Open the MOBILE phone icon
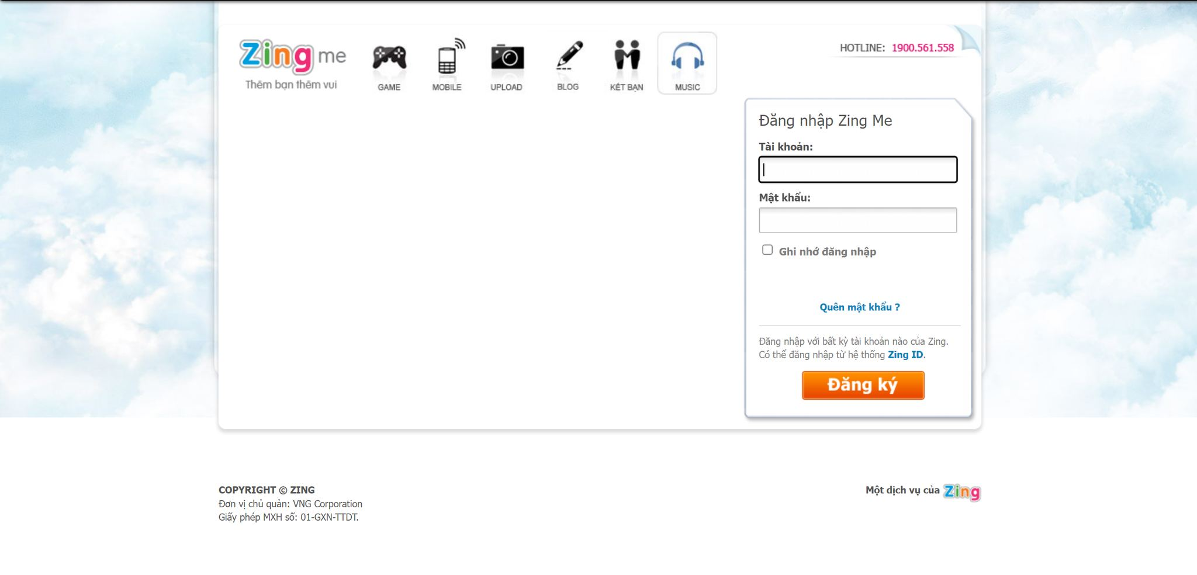 tap(448, 58)
